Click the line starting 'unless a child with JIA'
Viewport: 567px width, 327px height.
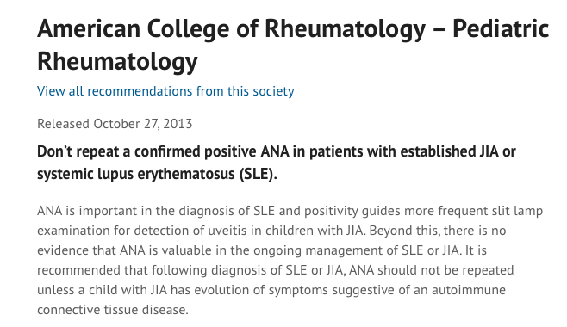271,290
